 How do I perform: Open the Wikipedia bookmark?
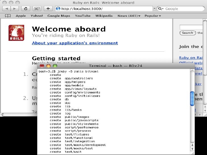(x=104, y=16)
